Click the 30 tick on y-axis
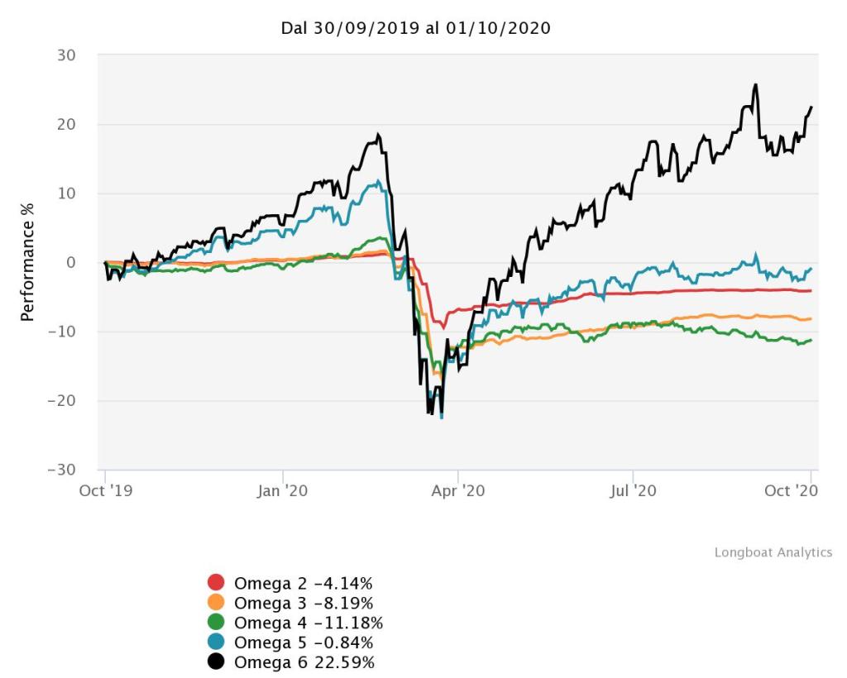 67,55
